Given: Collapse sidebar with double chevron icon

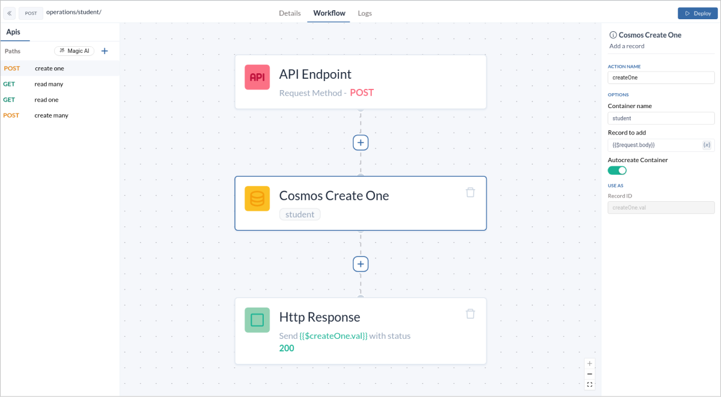Looking at the screenshot, I should (10, 13).
